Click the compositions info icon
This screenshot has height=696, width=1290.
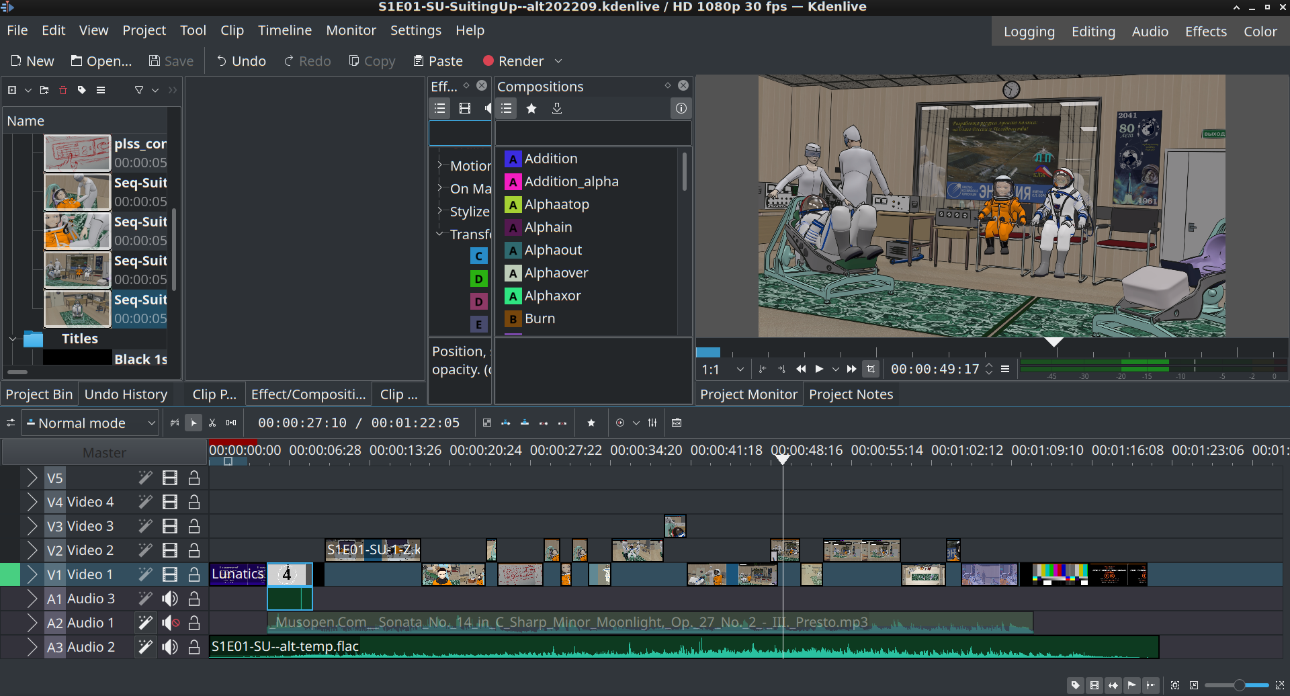[x=681, y=108]
